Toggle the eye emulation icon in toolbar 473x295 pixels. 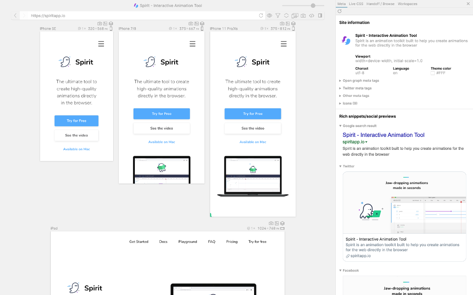tap(269, 15)
